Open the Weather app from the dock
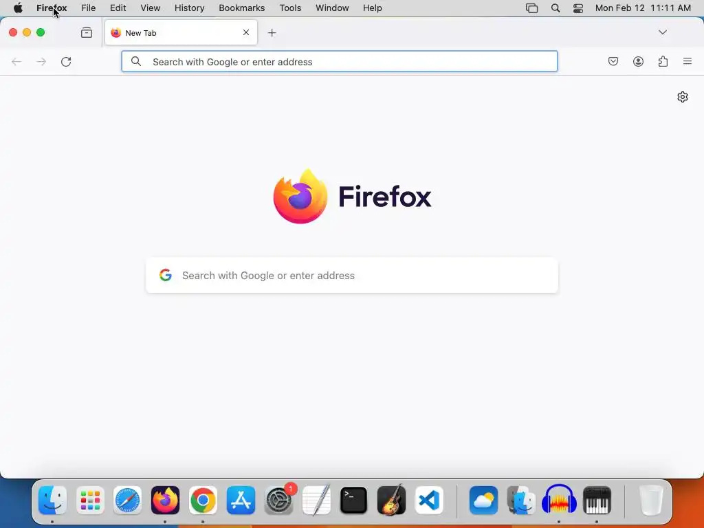 (x=483, y=500)
